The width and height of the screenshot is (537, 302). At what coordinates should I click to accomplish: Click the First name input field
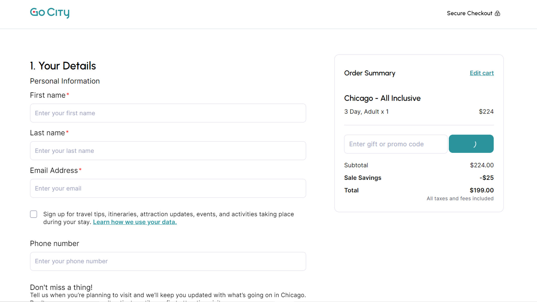pos(168,113)
